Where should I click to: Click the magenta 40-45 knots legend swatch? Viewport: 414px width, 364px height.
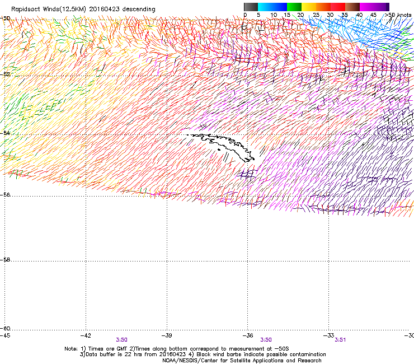click(x=367, y=7)
